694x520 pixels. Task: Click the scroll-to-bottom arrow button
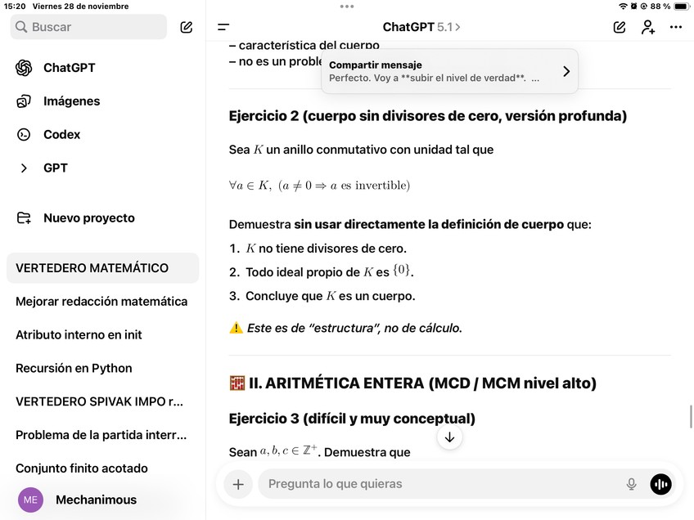(x=449, y=437)
